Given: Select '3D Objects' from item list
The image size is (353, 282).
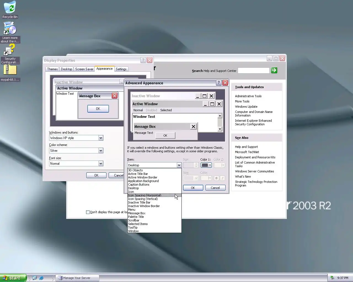Looking at the screenshot, I should click(x=154, y=170).
